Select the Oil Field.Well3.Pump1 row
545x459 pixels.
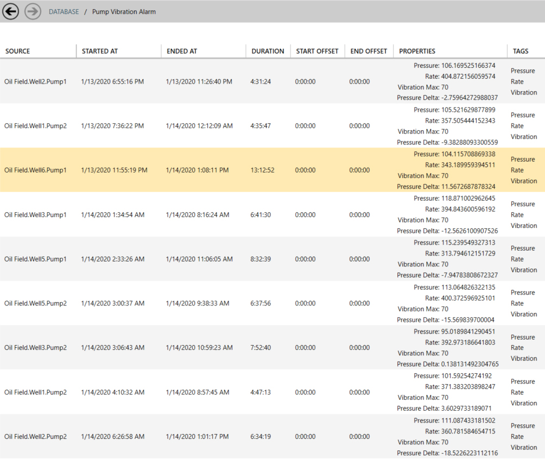(x=35, y=215)
